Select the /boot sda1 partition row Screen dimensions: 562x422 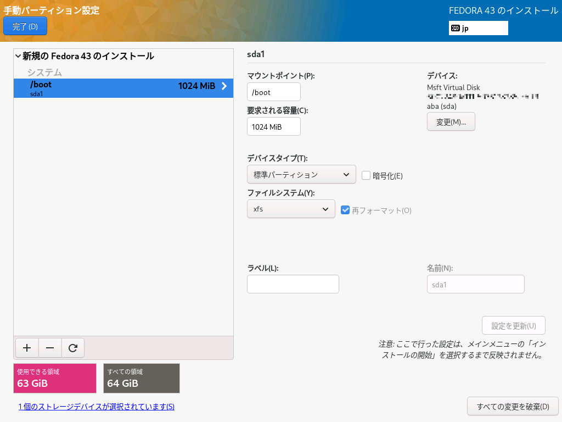click(110, 88)
